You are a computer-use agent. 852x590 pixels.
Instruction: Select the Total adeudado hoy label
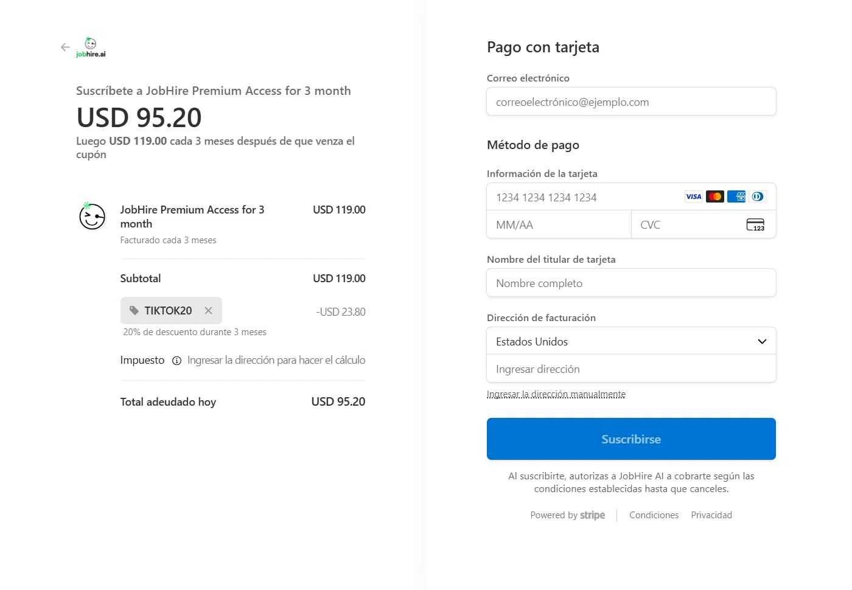(x=168, y=402)
